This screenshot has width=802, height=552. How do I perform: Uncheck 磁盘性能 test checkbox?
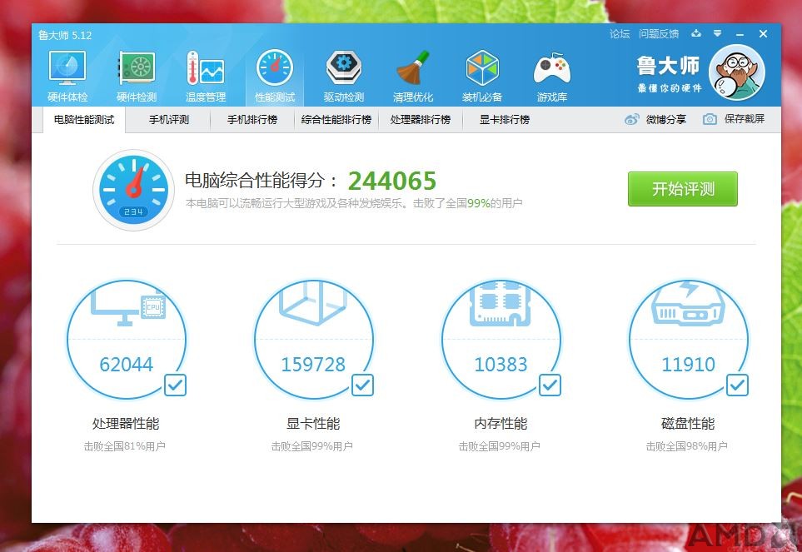pyautogui.click(x=737, y=385)
